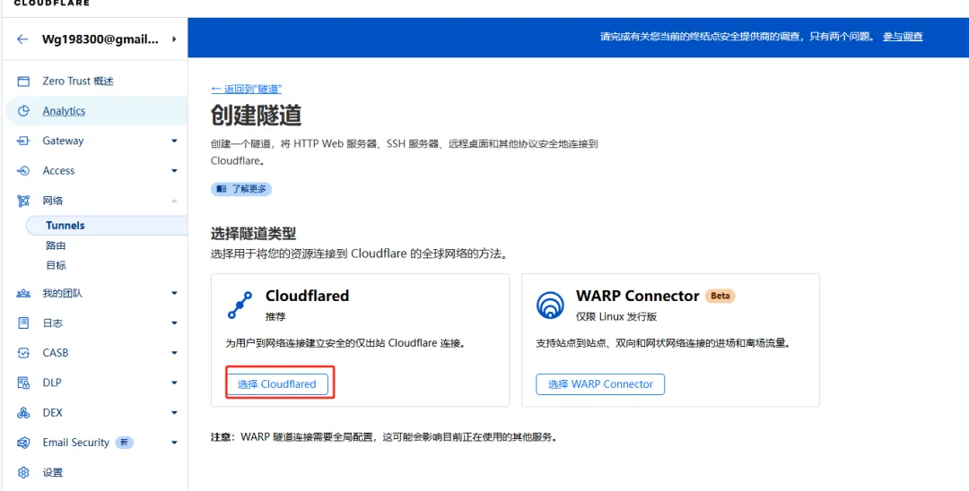This screenshot has height=491, width=969.
Task: Expand the Gateway menu chevron
Action: 174,142
